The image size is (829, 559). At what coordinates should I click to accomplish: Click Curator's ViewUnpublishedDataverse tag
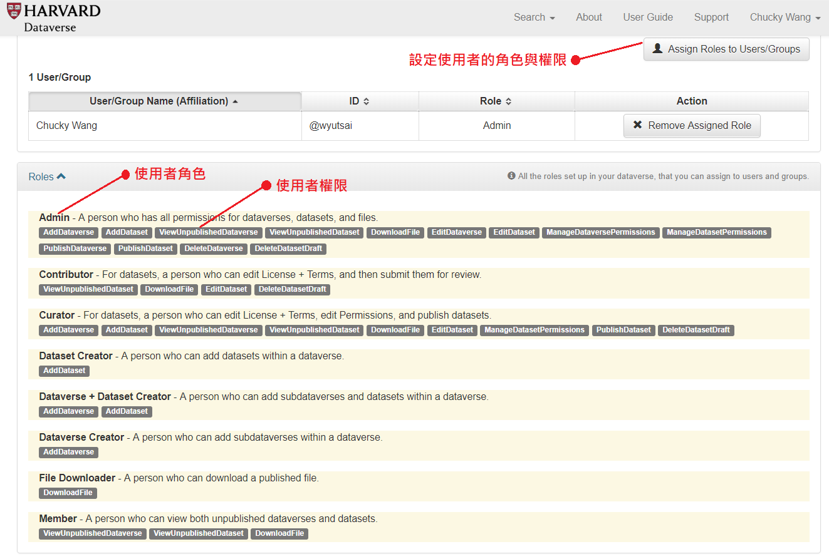tap(209, 330)
